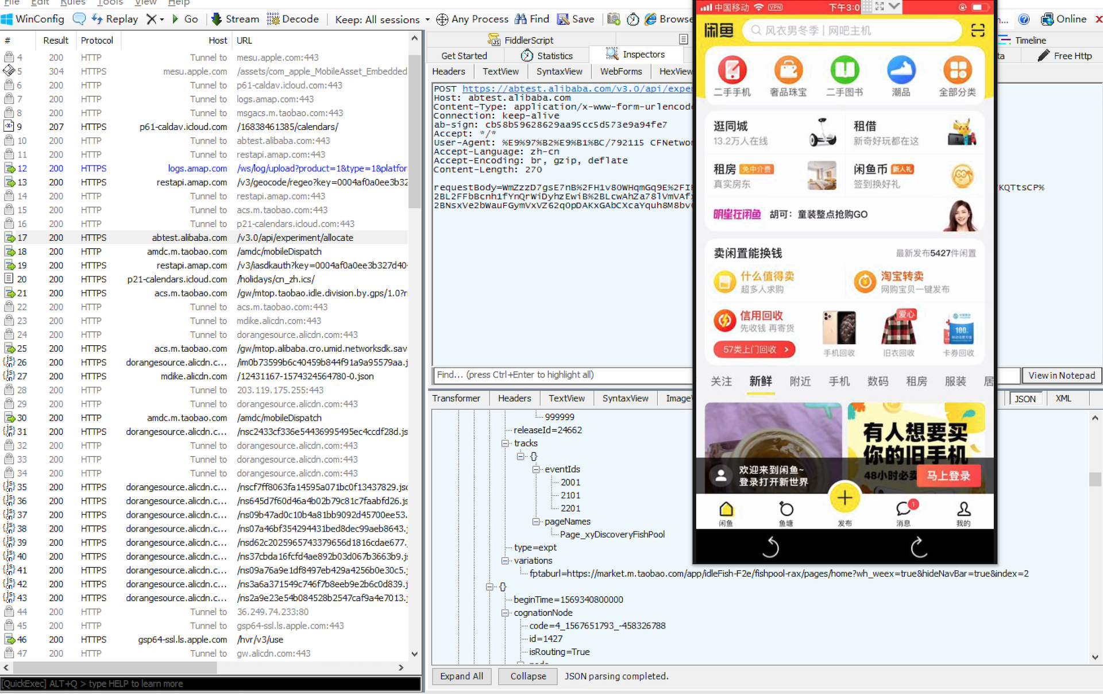Collapse the pageNames tree node
The image size is (1103, 694).
tap(536, 522)
